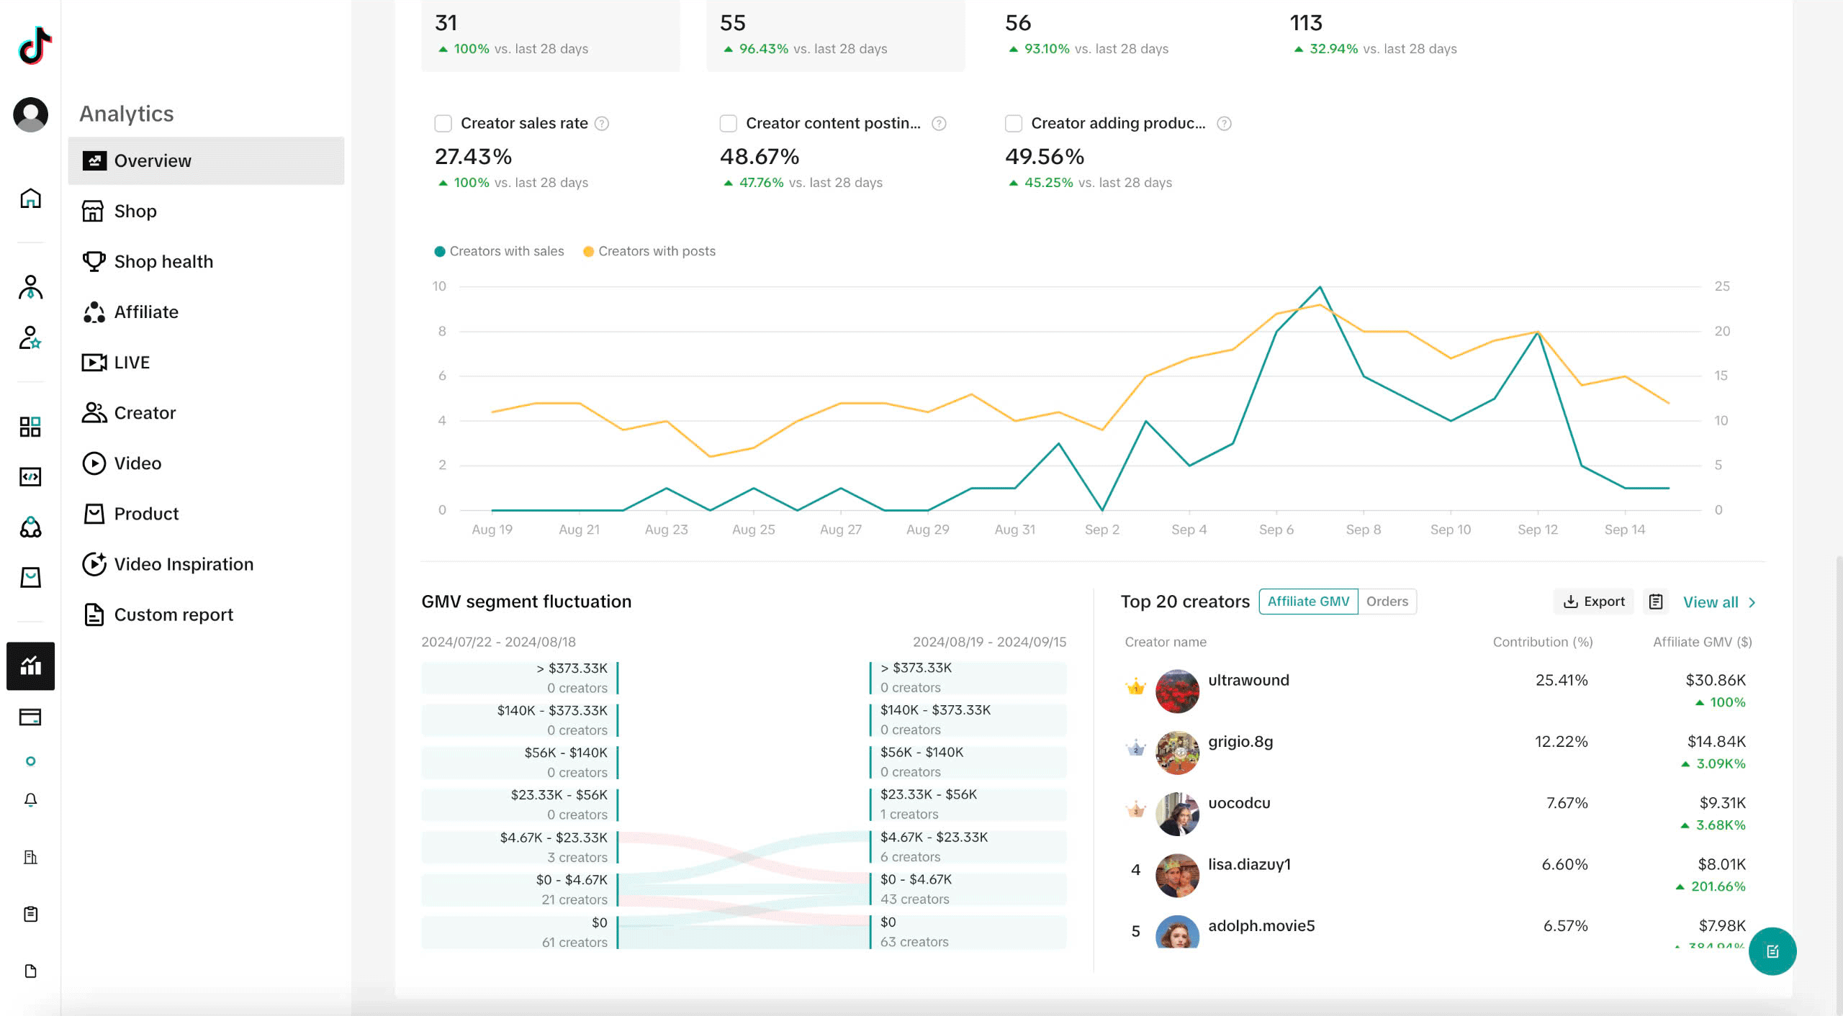Image resolution: width=1843 pixels, height=1016 pixels.
Task: Select the analytics chart icon in left rail
Action: tap(30, 666)
